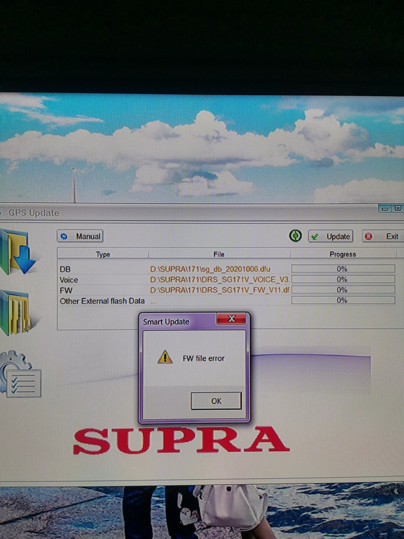Click the download folder icon in sidebar
The image size is (404, 539).
(18, 252)
